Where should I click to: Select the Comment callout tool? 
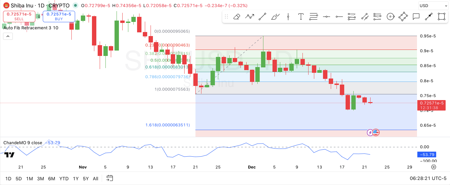pos(416,17)
